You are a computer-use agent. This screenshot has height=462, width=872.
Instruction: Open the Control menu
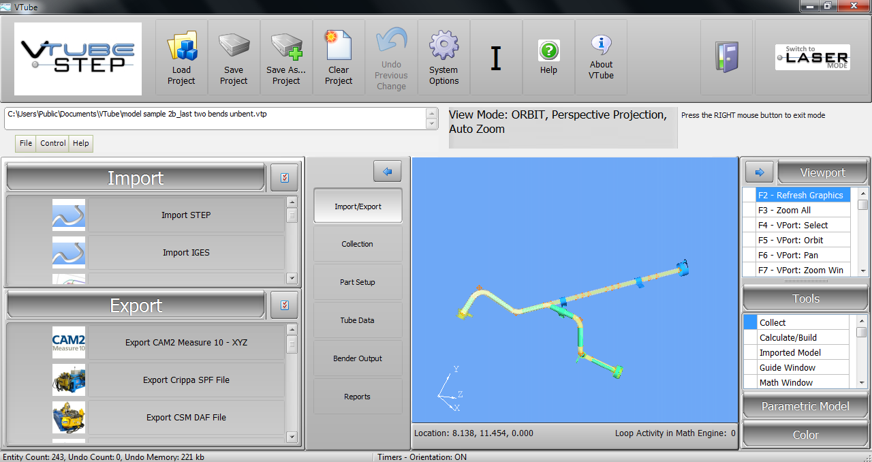pos(52,143)
